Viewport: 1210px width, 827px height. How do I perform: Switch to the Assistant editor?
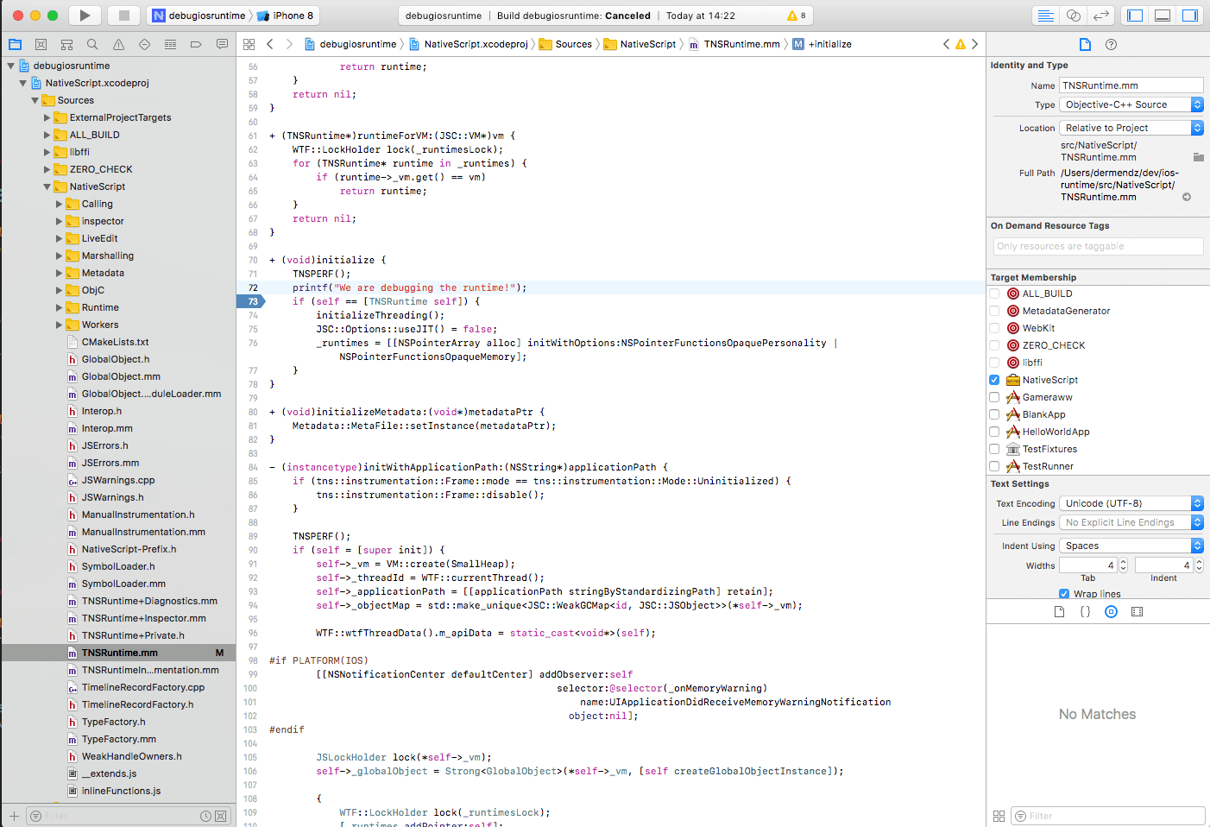click(1073, 16)
